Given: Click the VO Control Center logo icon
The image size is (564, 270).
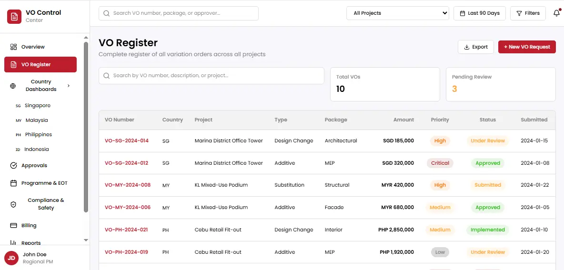Looking at the screenshot, I should [x=14, y=17].
